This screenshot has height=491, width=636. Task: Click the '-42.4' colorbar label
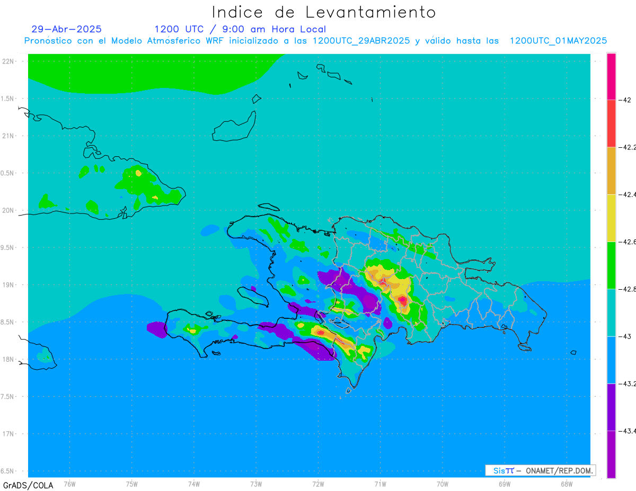coord(628,194)
